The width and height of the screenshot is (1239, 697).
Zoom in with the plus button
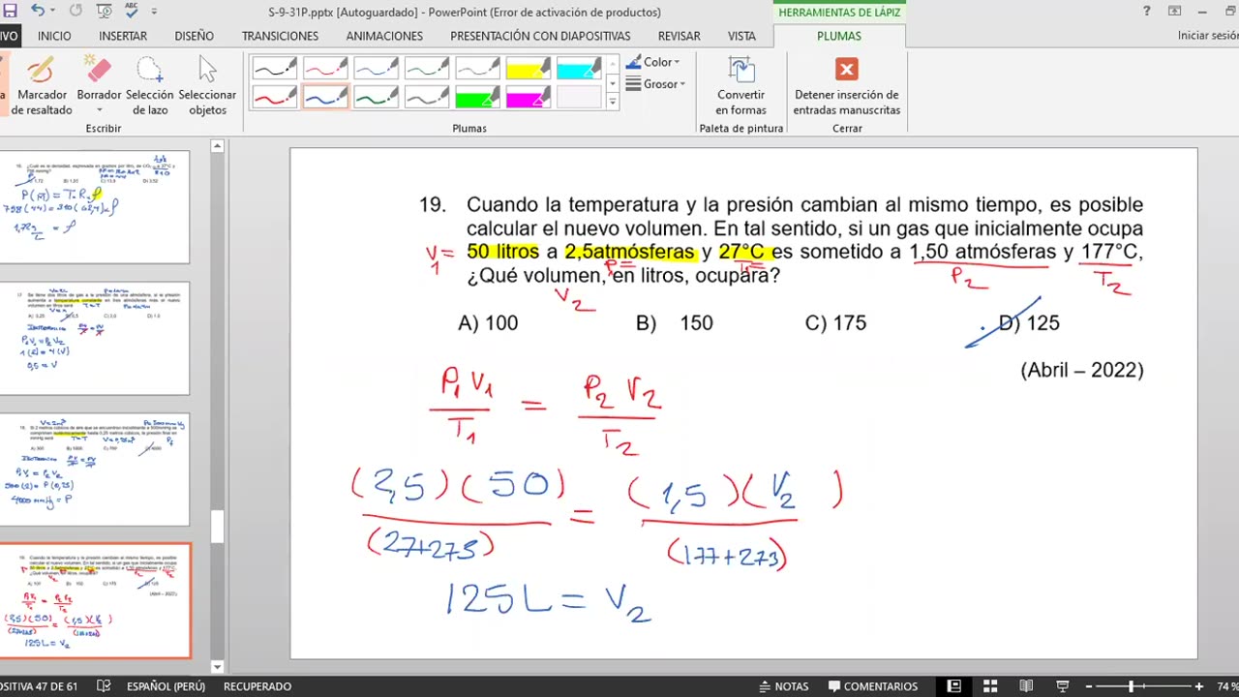[x=1199, y=686]
